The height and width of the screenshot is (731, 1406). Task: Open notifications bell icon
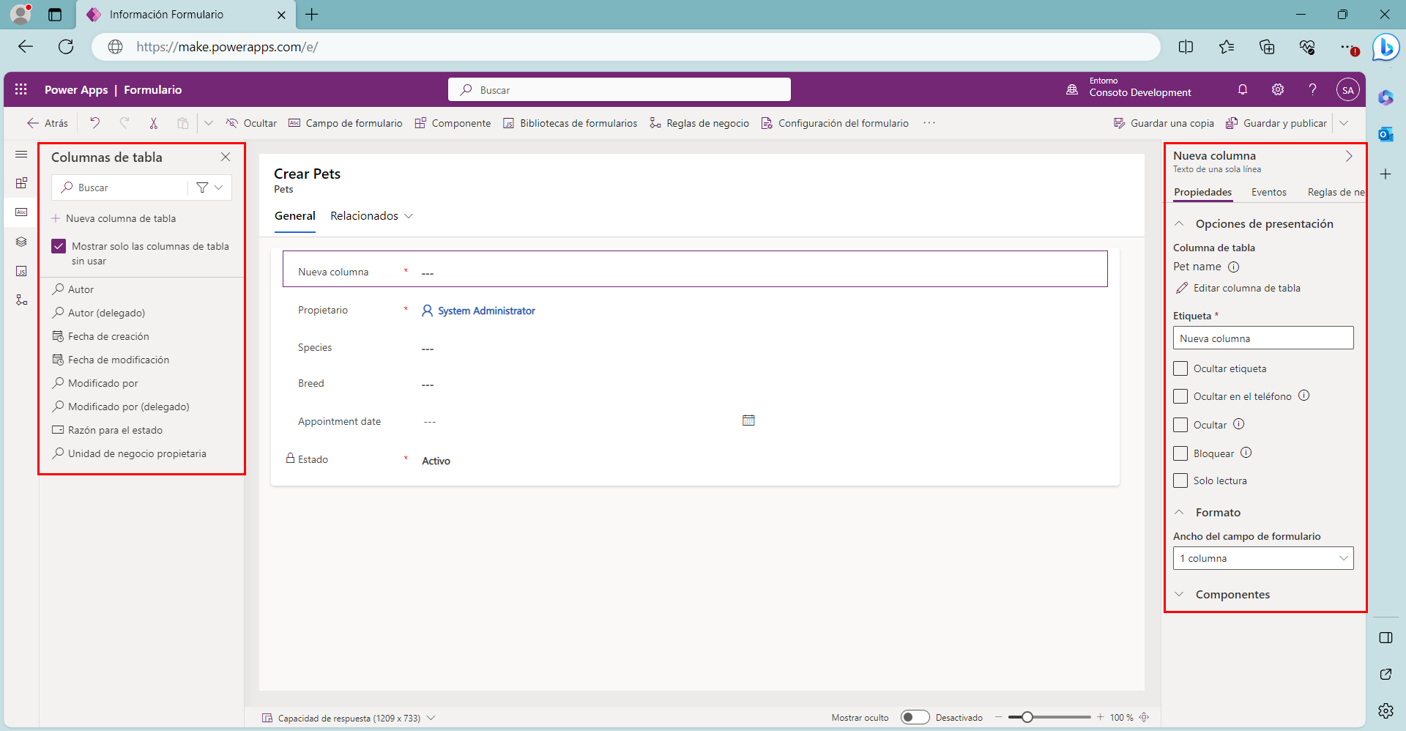pos(1243,89)
